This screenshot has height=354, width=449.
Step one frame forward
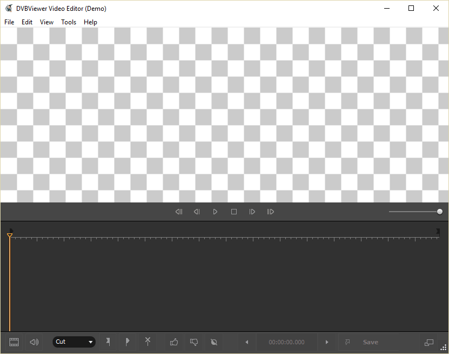click(252, 212)
